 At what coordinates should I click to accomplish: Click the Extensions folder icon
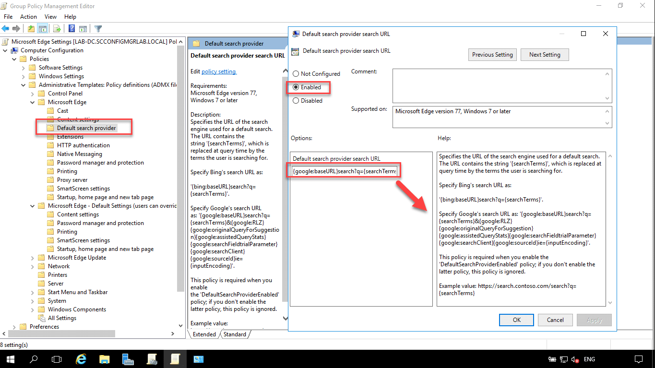pyautogui.click(x=50, y=137)
